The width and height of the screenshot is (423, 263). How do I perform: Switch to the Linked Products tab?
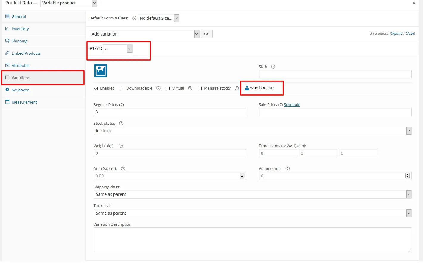pyautogui.click(x=26, y=53)
